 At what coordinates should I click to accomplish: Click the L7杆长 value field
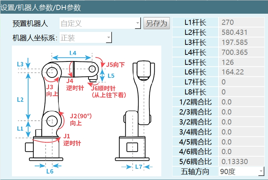click(242, 82)
